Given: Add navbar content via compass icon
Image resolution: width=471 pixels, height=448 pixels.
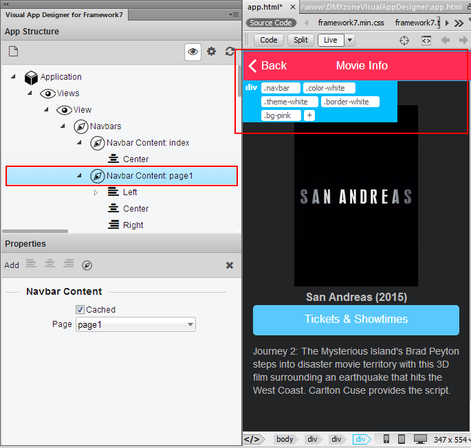Looking at the screenshot, I should (87, 265).
